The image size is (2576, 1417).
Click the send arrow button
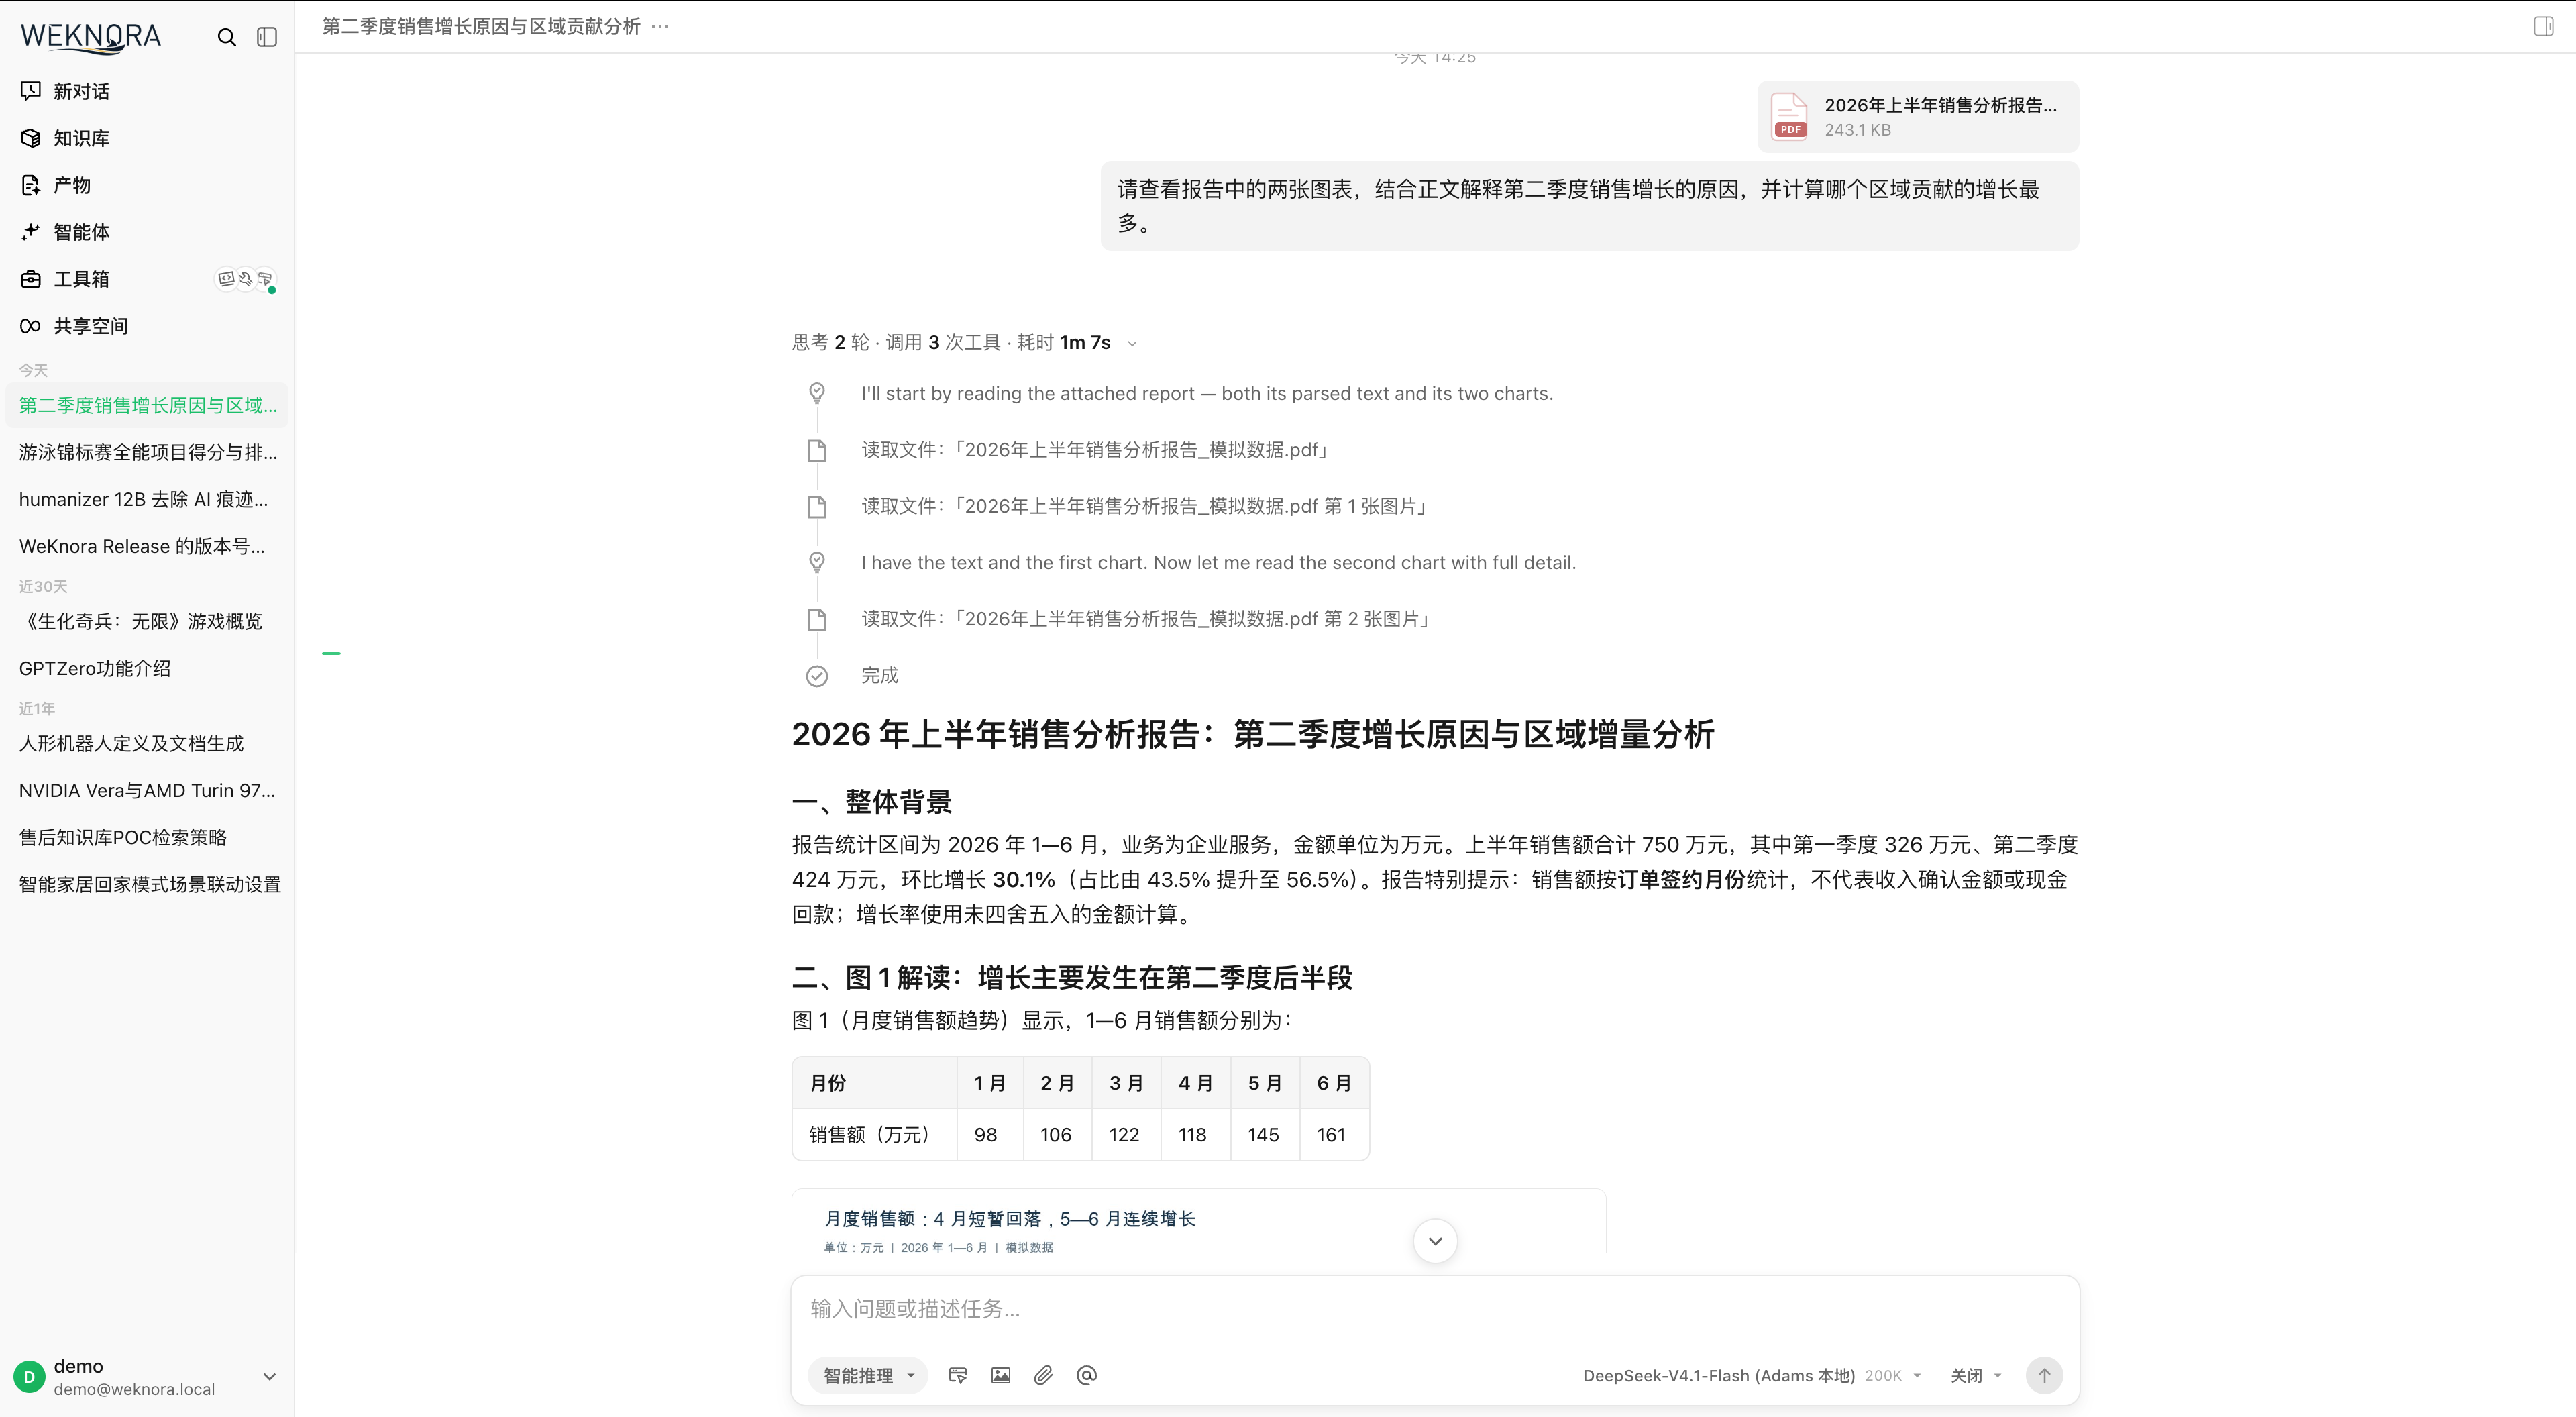pos(2044,1375)
